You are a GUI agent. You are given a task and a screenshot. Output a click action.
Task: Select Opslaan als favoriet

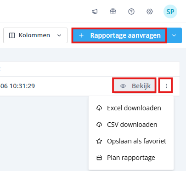[x=131, y=141]
